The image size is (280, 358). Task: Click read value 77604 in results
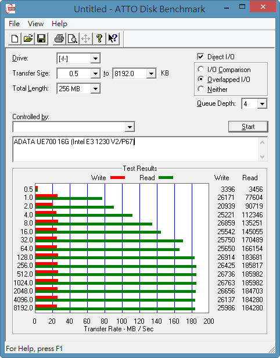(x=254, y=198)
